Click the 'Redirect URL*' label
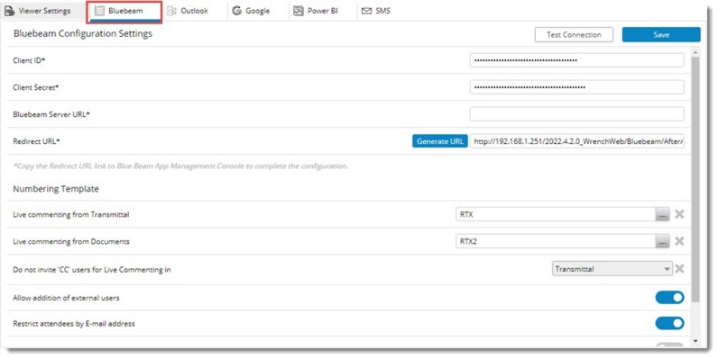The width and height of the screenshot is (718, 359). pyautogui.click(x=36, y=141)
